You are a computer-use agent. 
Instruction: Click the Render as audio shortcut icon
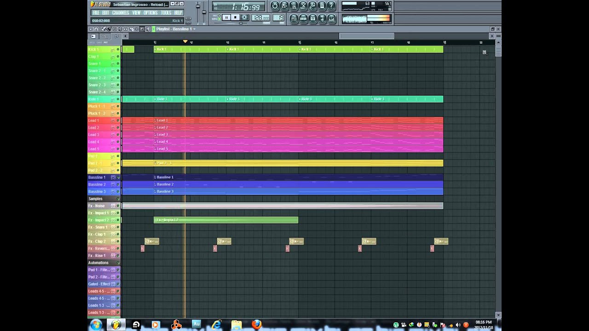[x=294, y=6]
